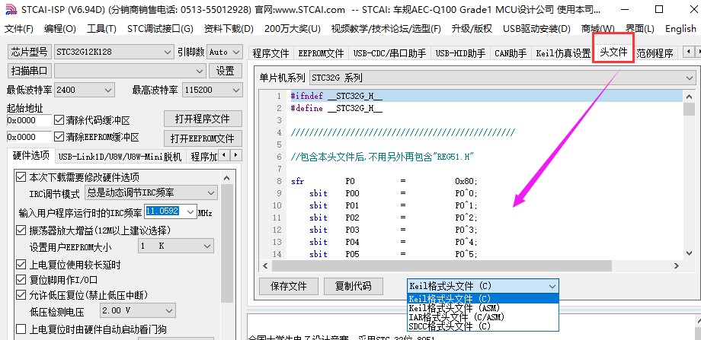Toggle 复位脚用作I/O口 checkbox
The height and width of the screenshot is (340, 701).
pos(21,280)
